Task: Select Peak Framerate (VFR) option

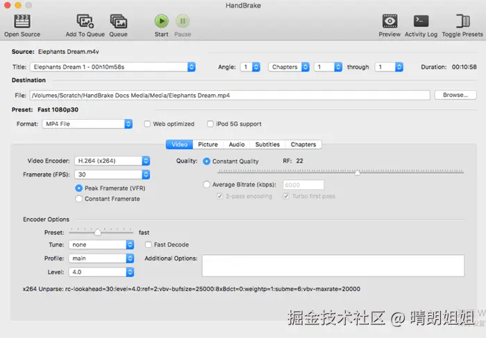Action: (78, 188)
